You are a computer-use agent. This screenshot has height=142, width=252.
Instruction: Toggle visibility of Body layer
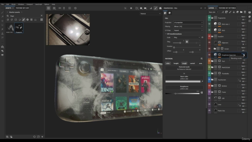pos(209,30)
